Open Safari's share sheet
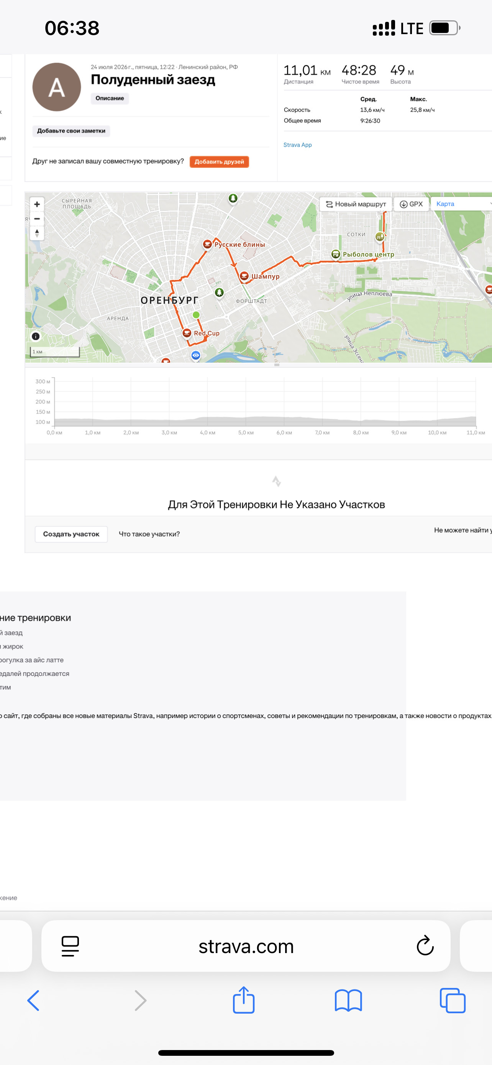The height and width of the screenshot is (1065, 492). [244, 999]
